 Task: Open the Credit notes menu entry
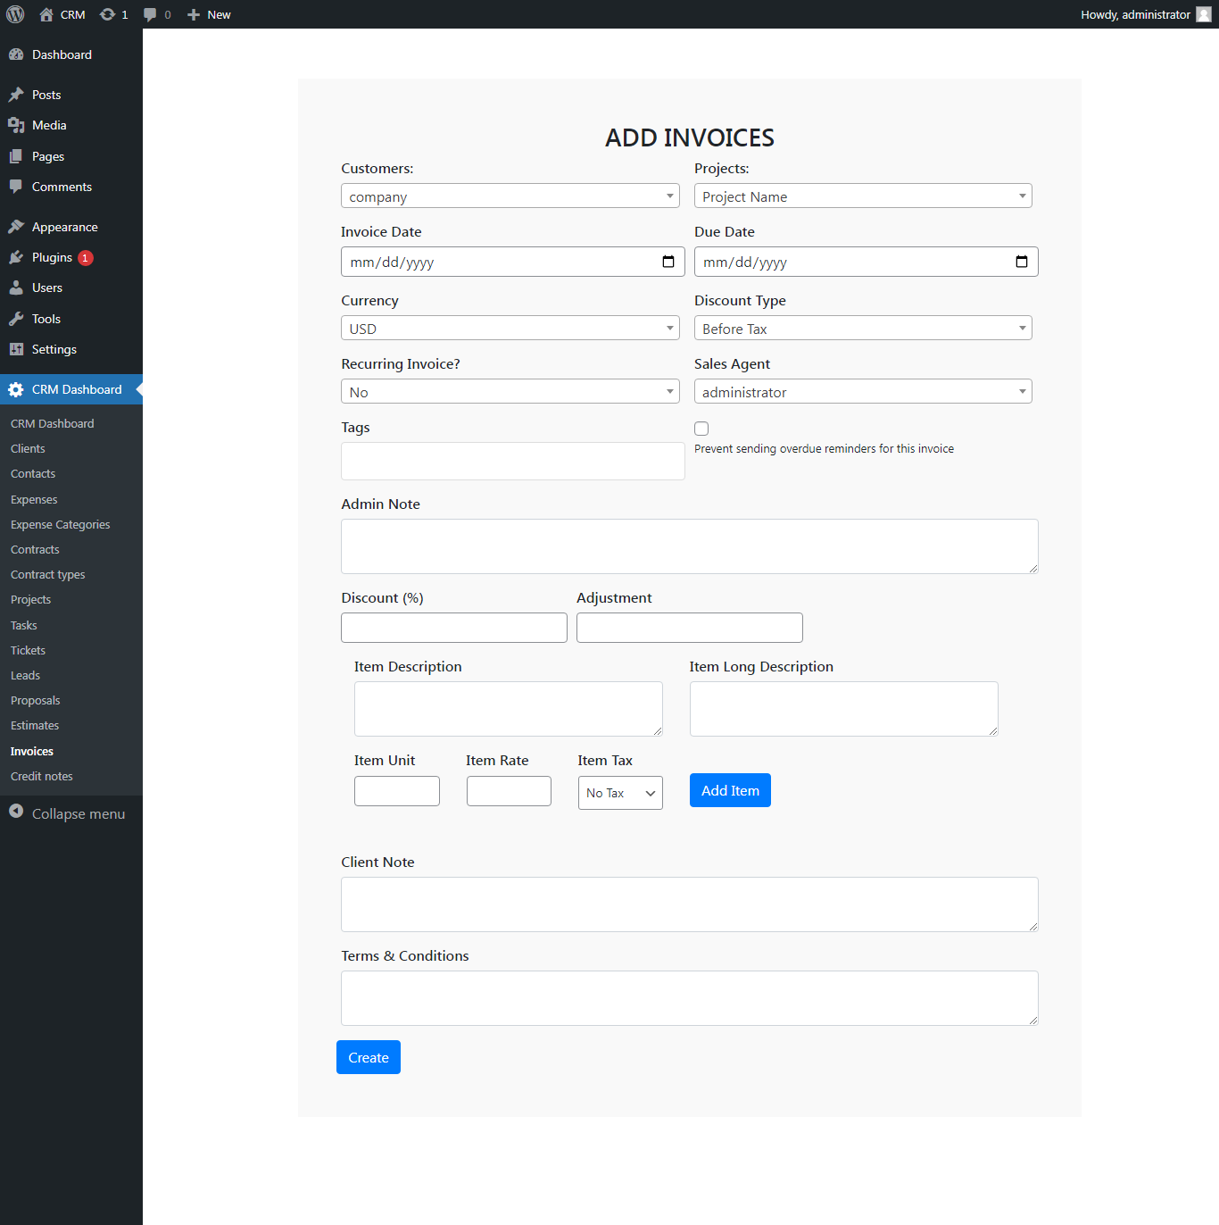point(41,776)
